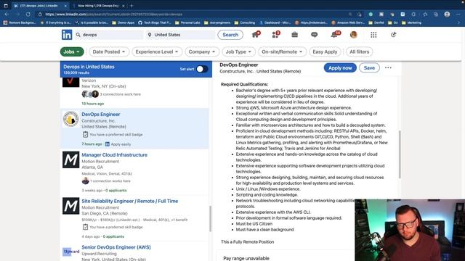Open the Job Type dropdown

pyautogui.click(x=239, y=51)
